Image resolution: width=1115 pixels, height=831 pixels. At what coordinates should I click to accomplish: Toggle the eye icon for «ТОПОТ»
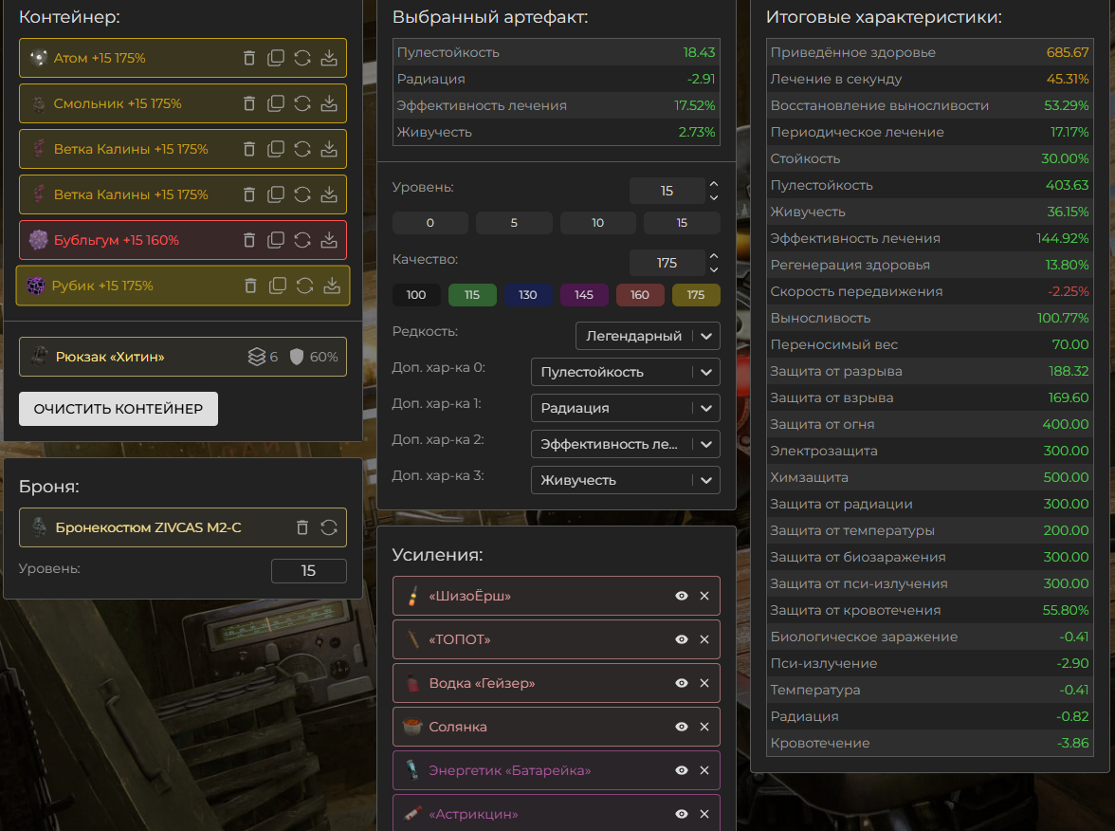(681, 639)
